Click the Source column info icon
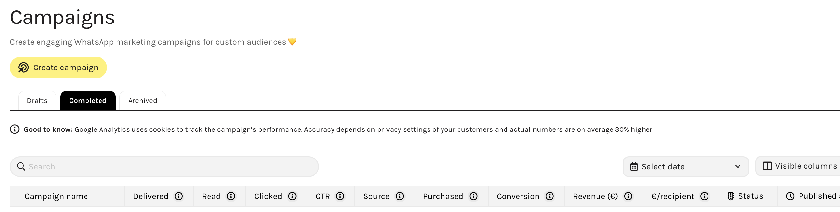The width and height of the screenshot is (840, 212). click(x=400, y=196)
